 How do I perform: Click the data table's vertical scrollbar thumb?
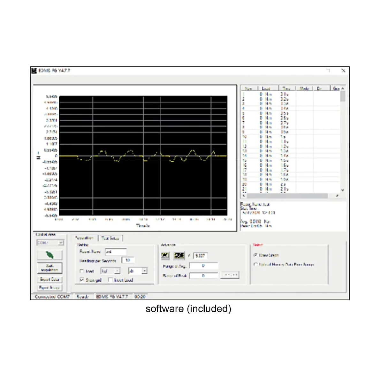(342, 96)
